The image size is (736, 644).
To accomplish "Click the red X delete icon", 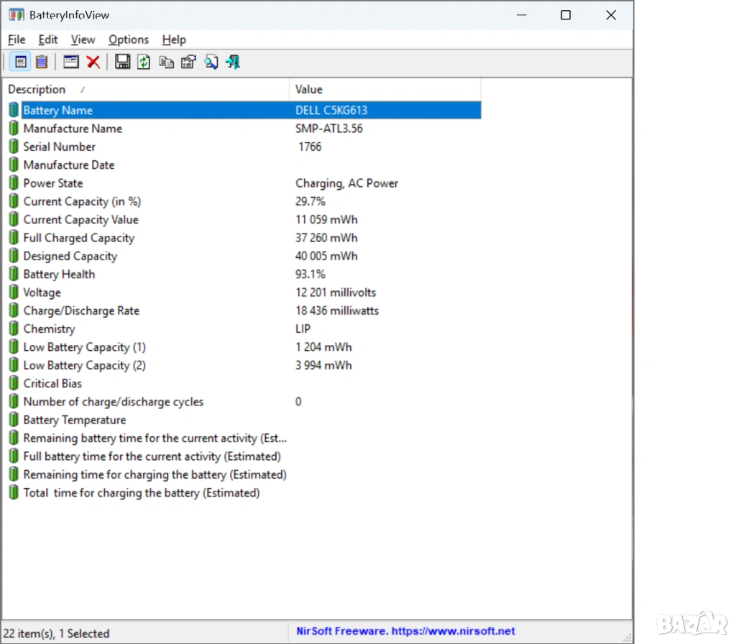I will tap(93, 62).
